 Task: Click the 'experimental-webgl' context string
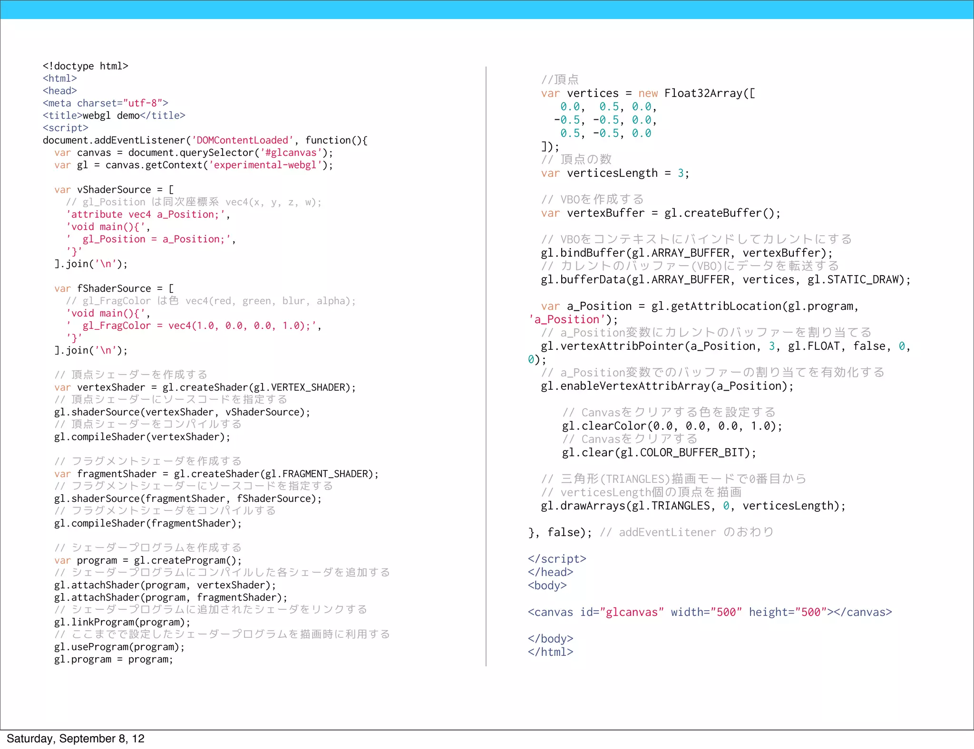coord(265,165)
